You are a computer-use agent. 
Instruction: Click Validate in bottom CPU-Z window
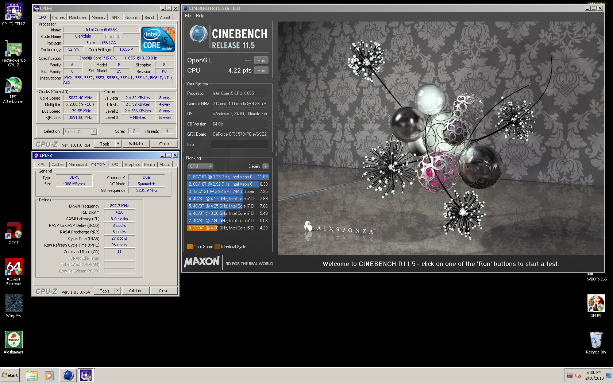(135, 291)
